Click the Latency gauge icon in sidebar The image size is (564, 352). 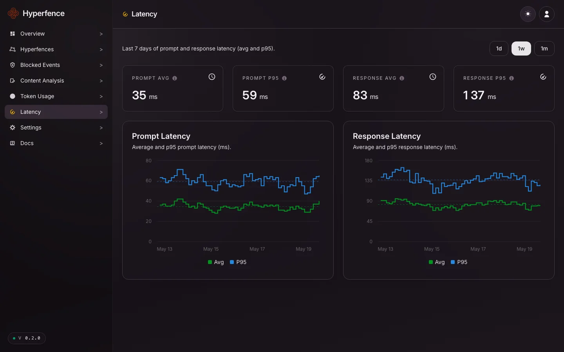[13, 112]
